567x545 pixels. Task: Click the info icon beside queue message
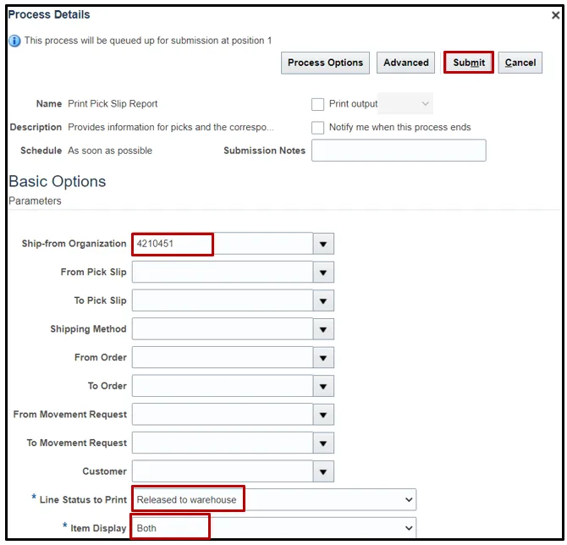(14, 41)
